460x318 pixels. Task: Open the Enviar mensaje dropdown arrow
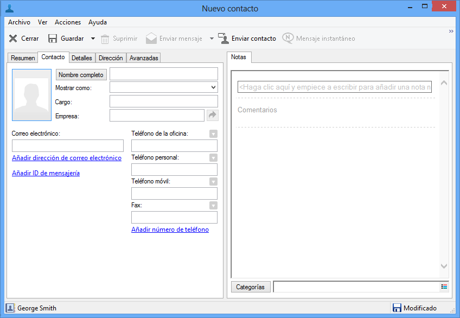(212, 39)
